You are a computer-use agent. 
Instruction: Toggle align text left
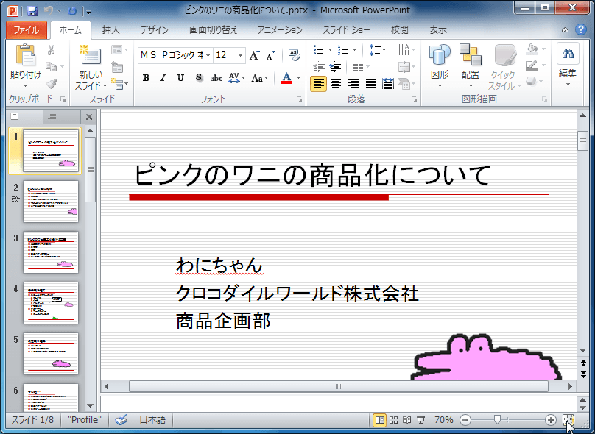click(318, 83)
